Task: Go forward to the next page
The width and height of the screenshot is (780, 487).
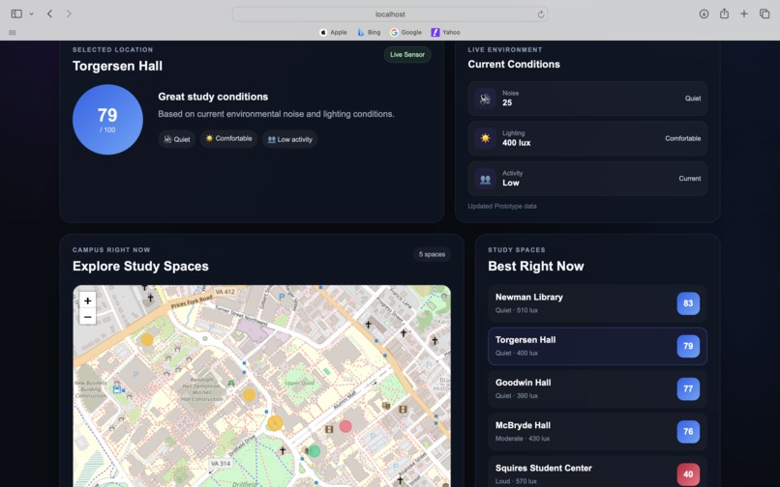Action: point(69,14)
